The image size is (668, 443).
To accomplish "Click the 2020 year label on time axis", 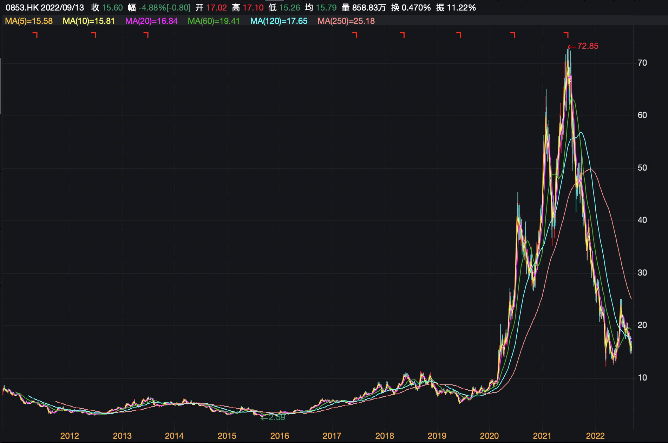I will 489,436.
